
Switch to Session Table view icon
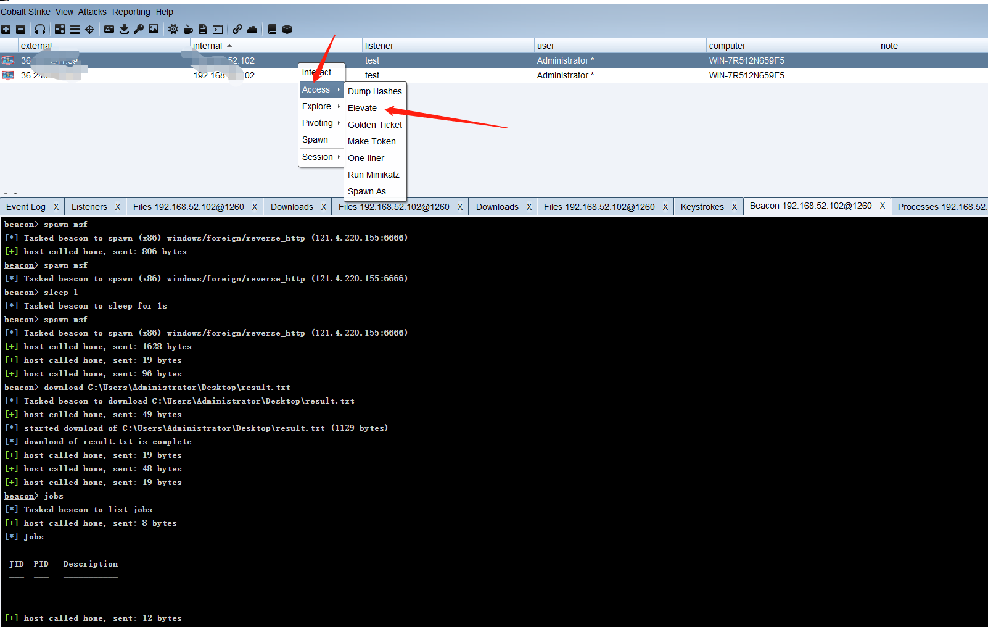(x=75, y=29)
